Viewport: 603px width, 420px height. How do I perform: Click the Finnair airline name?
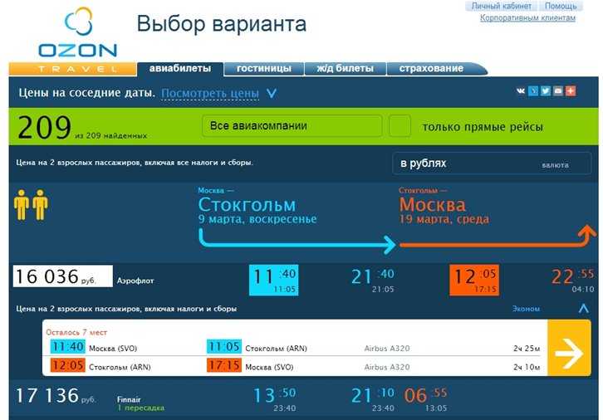coord(129,399)
